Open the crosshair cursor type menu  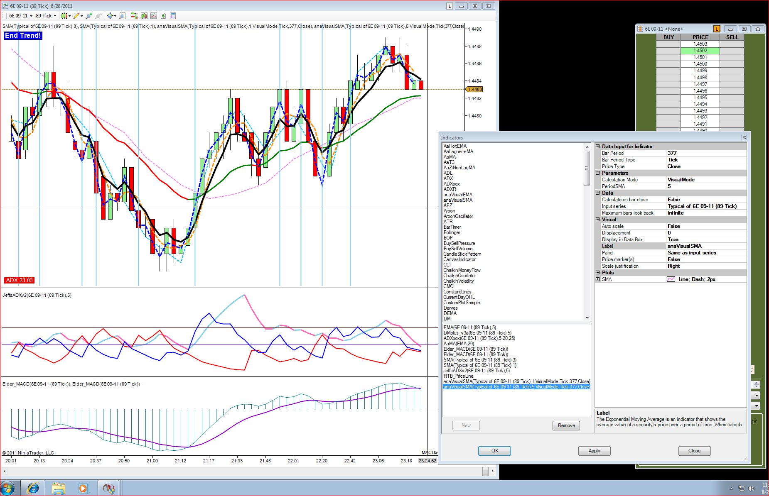(111, 16)
